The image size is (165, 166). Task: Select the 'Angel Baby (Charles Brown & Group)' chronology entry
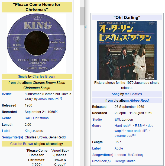point(60,157)
